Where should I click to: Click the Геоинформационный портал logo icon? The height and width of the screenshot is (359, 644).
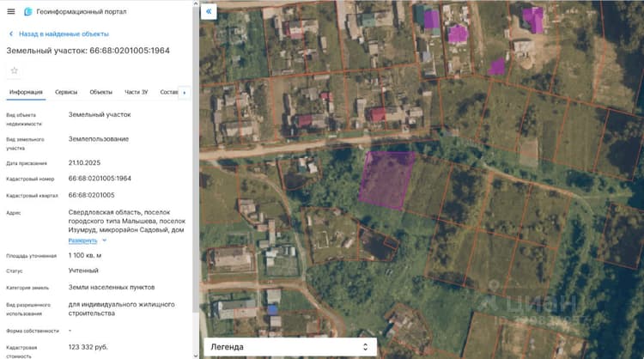(28, 11)
